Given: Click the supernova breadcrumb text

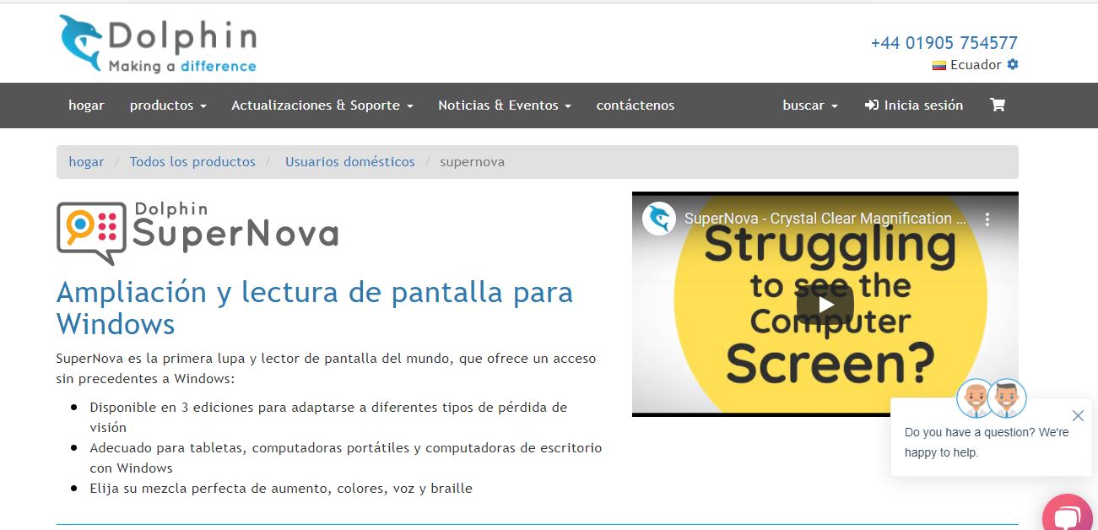Looking at the screenshot, I should pyautogui.click(x=473, y=161).
